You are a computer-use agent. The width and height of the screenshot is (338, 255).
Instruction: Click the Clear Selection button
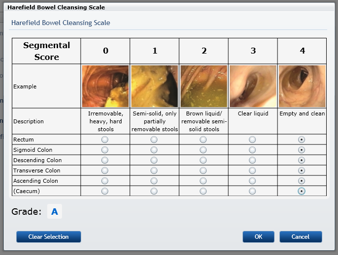[x=49, y=237]
